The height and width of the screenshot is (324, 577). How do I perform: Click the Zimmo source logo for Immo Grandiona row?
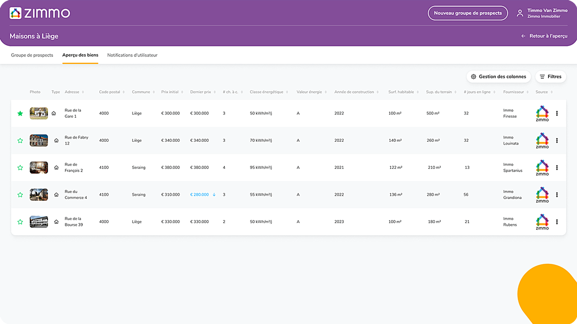(x=542, y=194)
